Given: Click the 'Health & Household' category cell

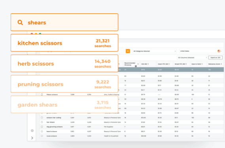Looking at the screenshot, I should coord(111,136).
